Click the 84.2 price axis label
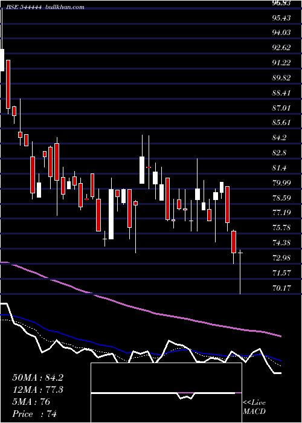The image size is (302, 423). 280,138
